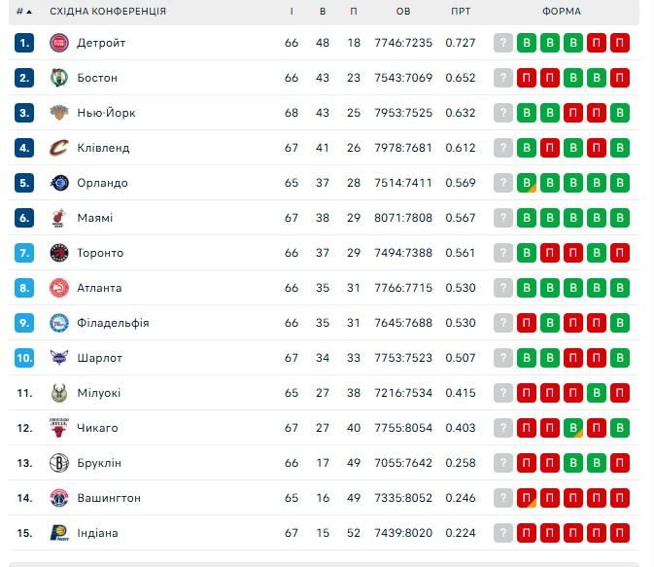Click the Miami Heat team logo

[x=59, y=218]
